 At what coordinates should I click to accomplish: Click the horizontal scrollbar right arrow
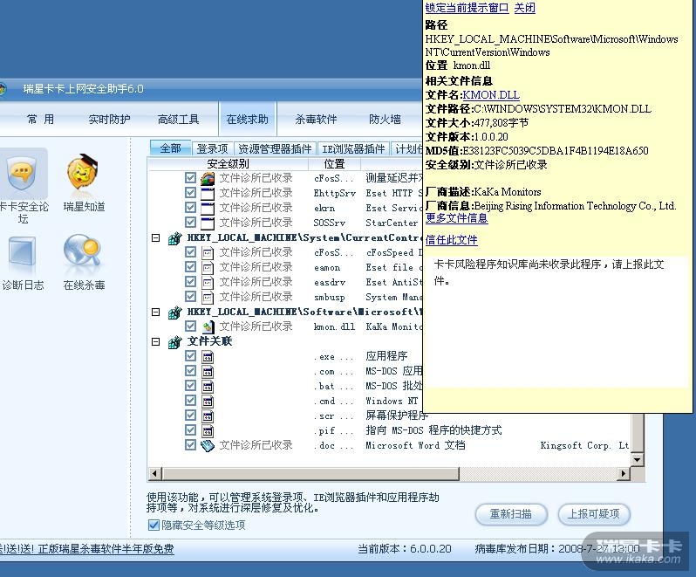point(624,473)
